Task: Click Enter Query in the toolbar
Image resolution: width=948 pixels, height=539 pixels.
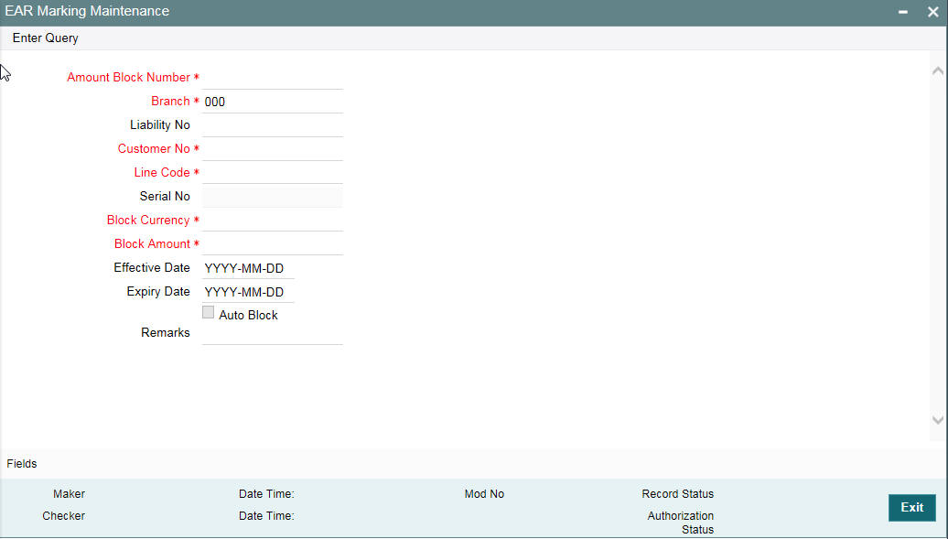Action: (46, 38)
